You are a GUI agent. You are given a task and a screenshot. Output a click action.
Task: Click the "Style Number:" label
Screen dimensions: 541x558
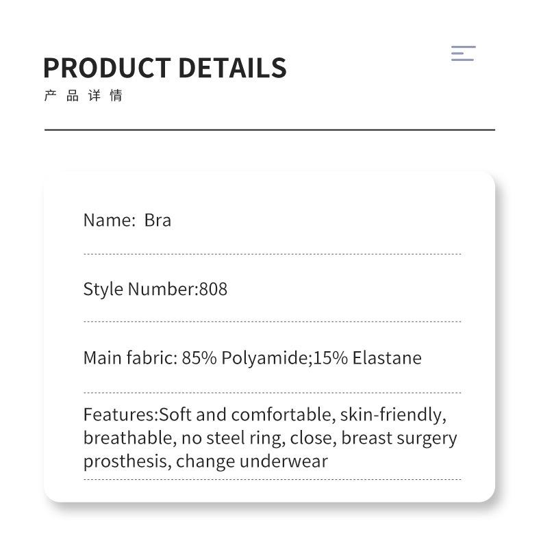(140, 289)
